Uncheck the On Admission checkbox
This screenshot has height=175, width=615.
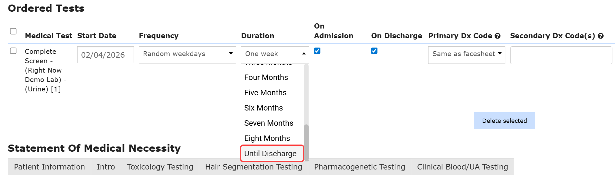[317, 51]
